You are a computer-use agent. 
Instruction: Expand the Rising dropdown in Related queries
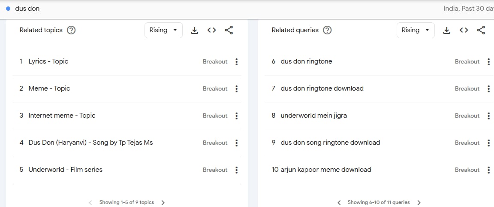point(416,30)
